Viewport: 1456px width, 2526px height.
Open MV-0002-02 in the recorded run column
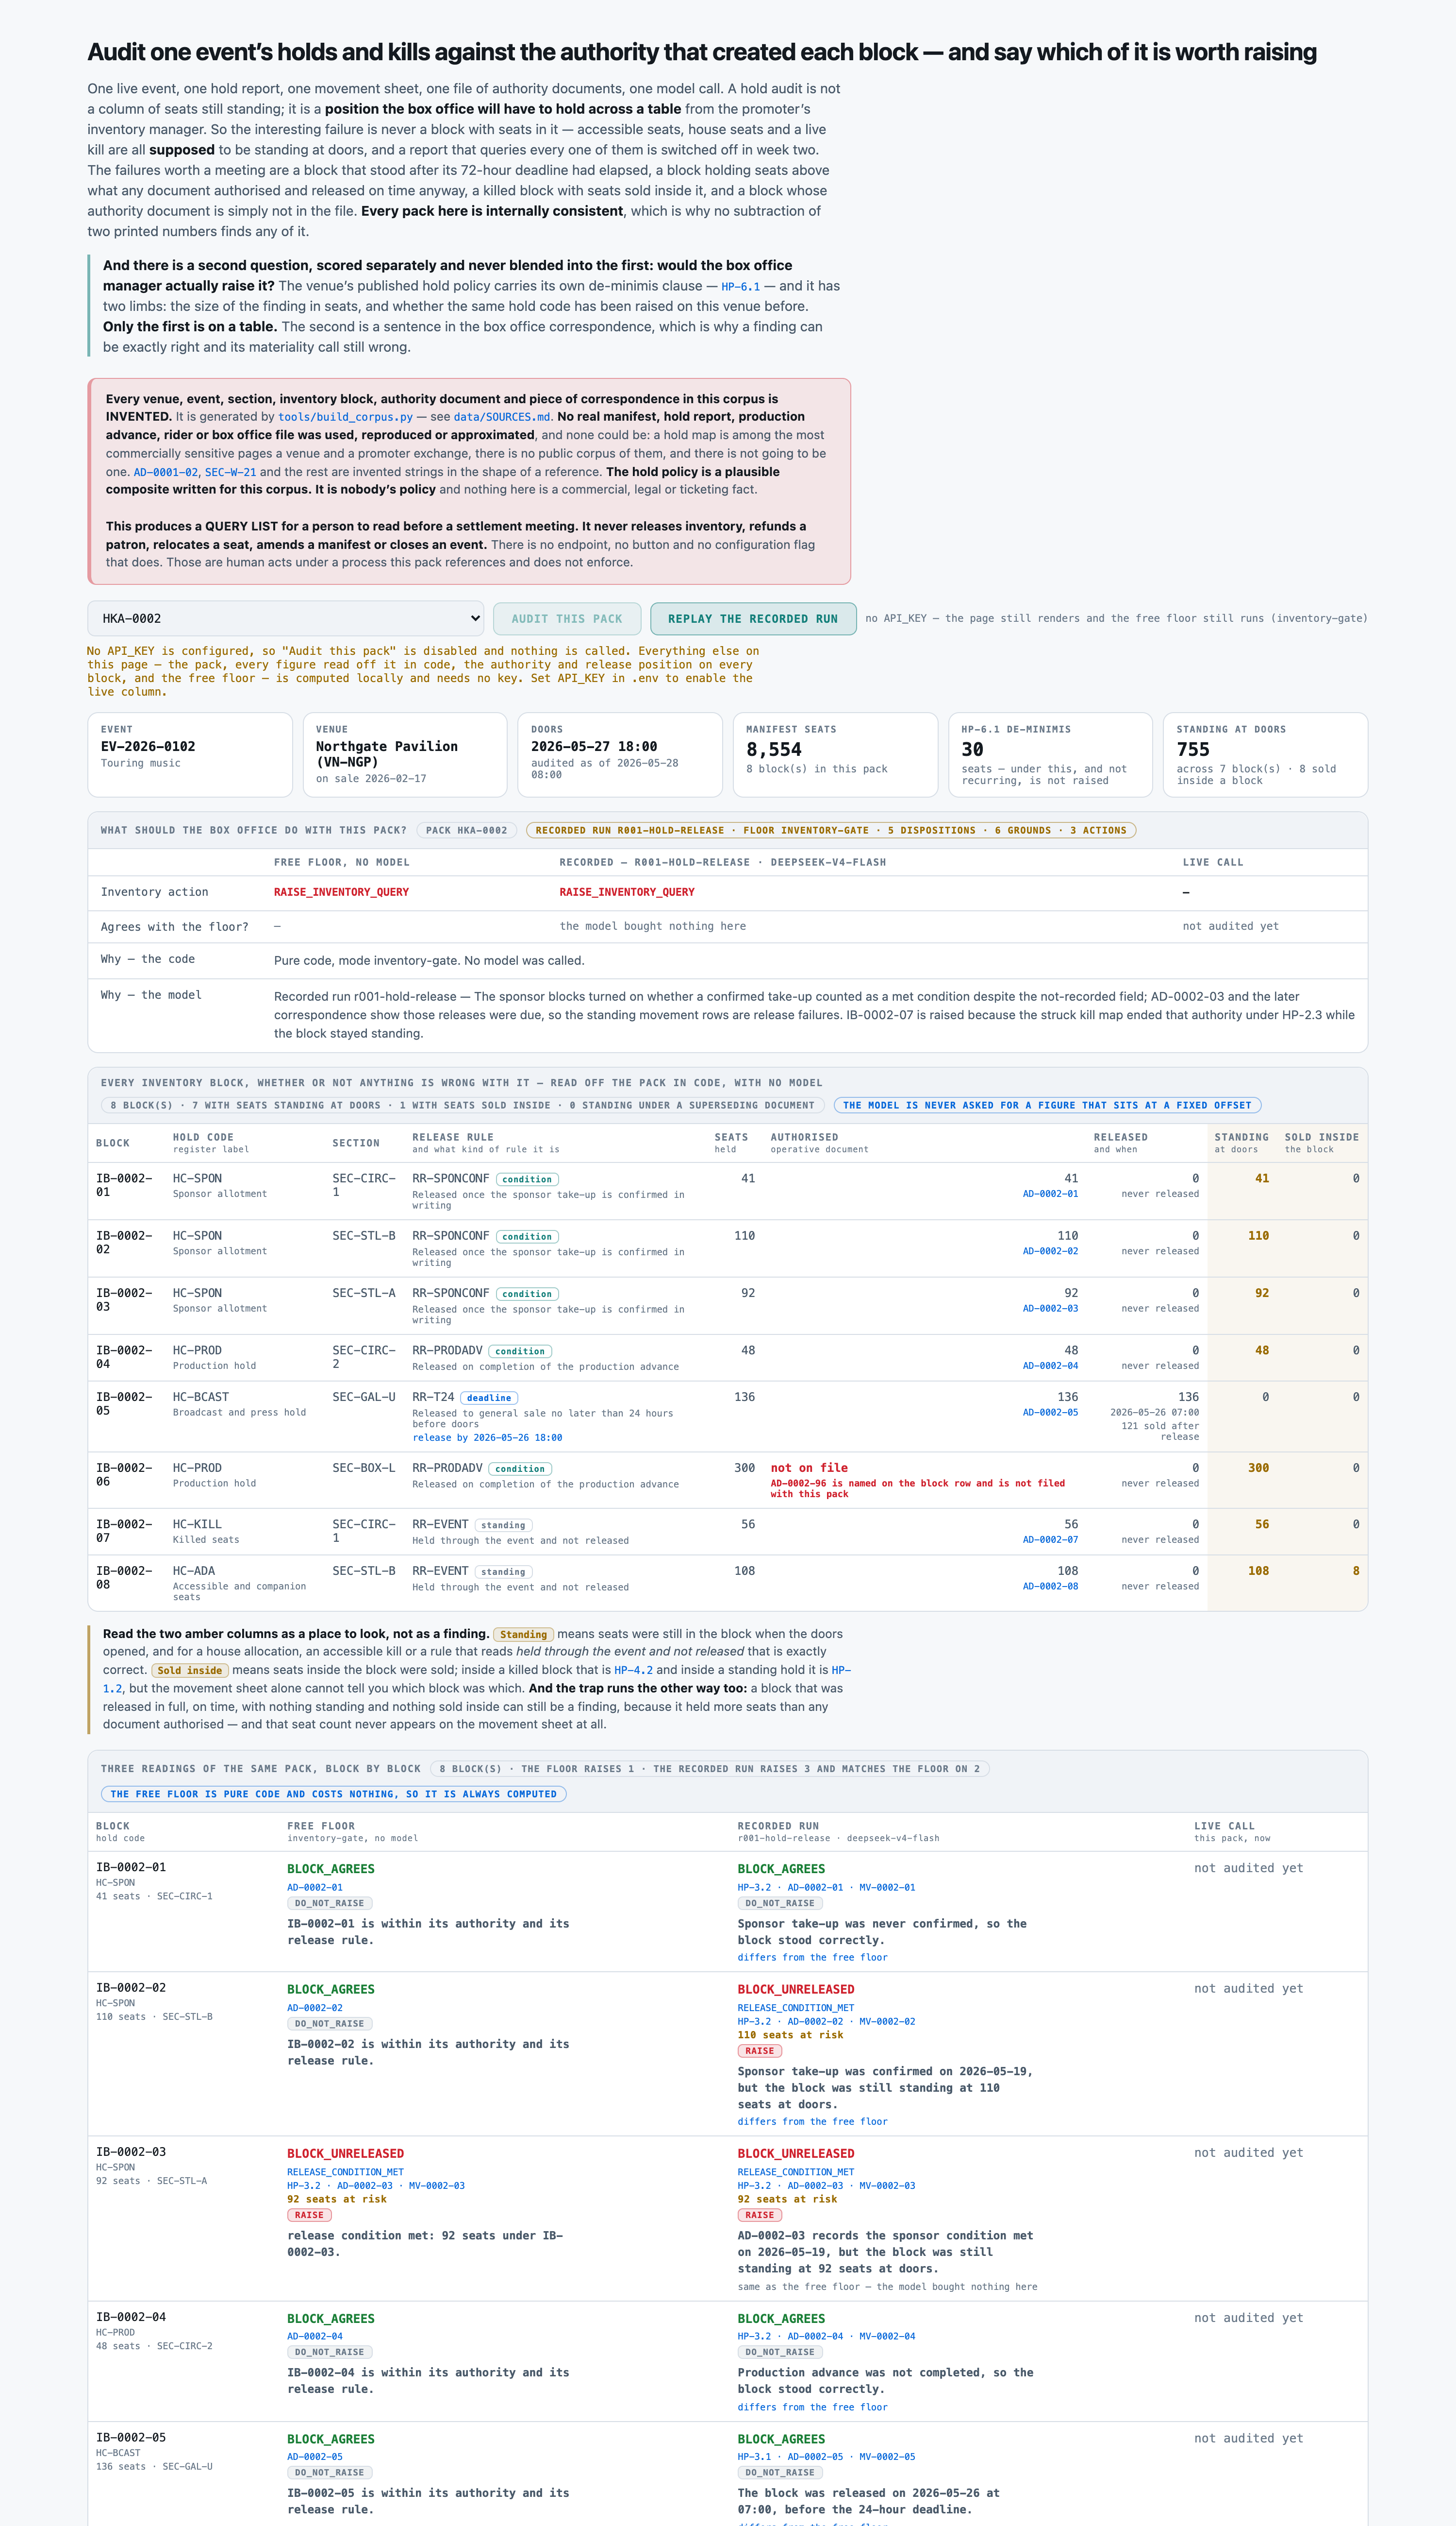coord(887,2022)
